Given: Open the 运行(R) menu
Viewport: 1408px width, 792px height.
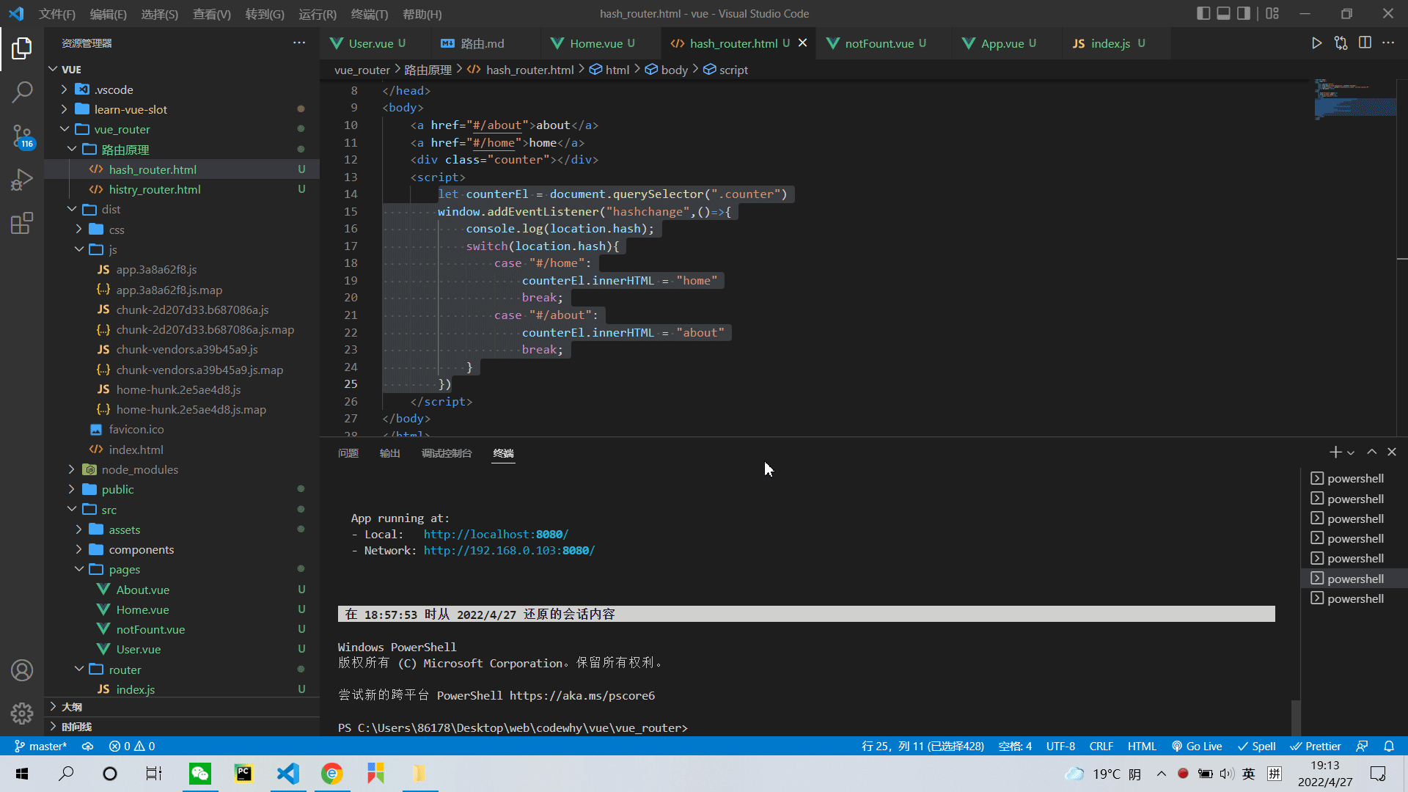Looking at the screenshot, I should click(x=318, y=14).
